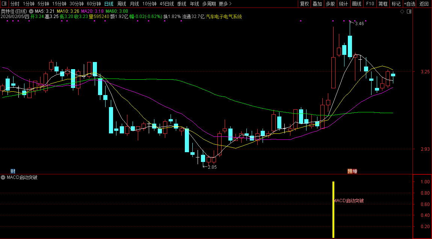Click the date 2026/02/05/四 text
This screenshot has width=432, height=239.
tap(15, 17)
